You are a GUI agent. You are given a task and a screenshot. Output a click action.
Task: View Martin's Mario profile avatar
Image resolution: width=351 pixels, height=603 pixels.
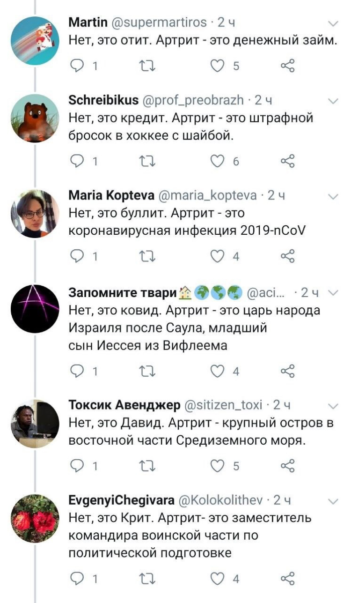coord(34,41)
